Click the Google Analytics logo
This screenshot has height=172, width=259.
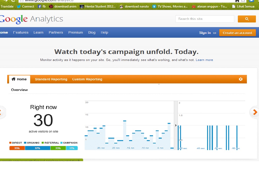coord(31,19)
